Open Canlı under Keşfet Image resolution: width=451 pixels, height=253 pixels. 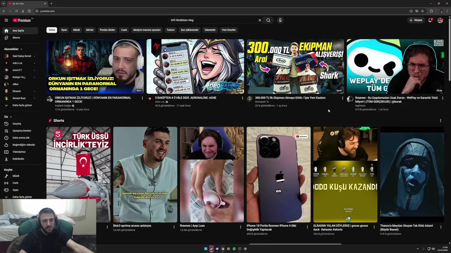pos(20,183)
